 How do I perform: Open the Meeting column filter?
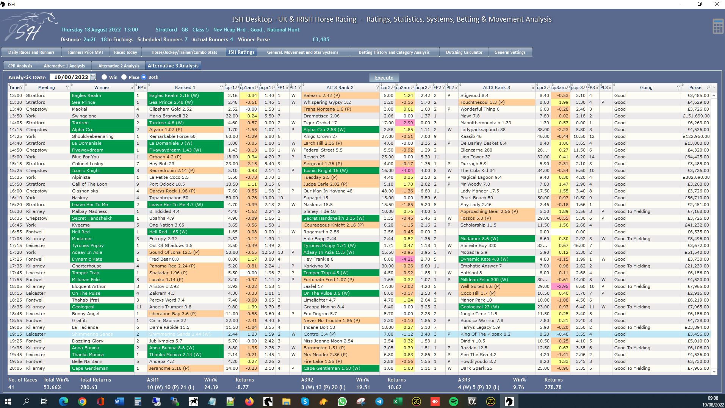67,88
